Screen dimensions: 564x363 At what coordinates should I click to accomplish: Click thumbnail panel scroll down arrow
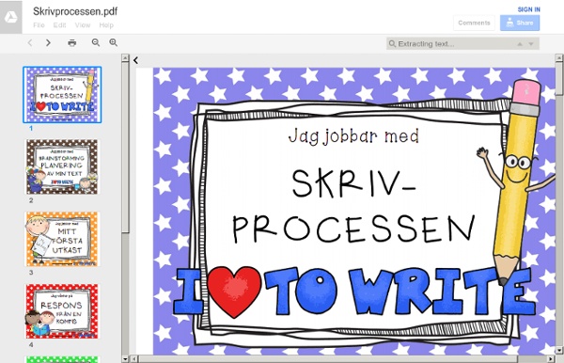click(x=125, y=358)
